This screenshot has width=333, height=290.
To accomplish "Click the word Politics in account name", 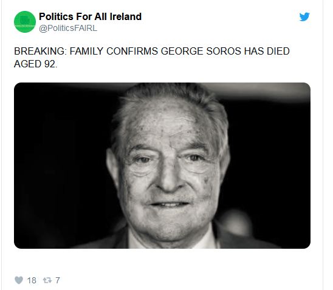I will (56, 16).
